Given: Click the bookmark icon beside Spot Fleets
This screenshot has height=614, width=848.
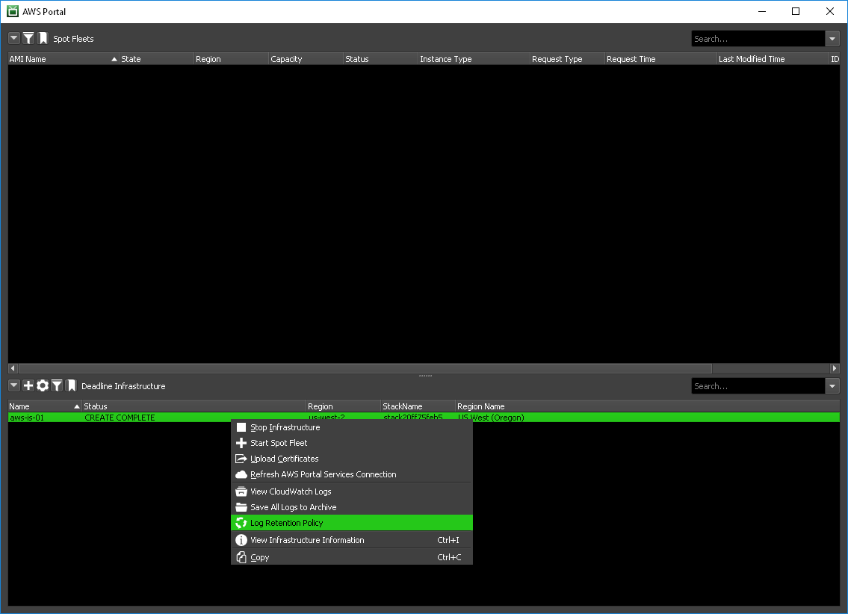Looking at the screenshot, I should pos(43,38).
